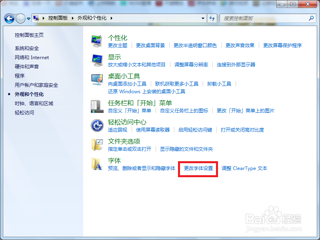Screen dimensions: 320x240
Task: Click 连接到外部显示器 link
Action: click(236, 65)
